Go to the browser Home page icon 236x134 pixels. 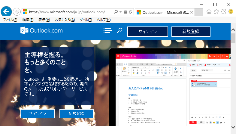(209, 12)
